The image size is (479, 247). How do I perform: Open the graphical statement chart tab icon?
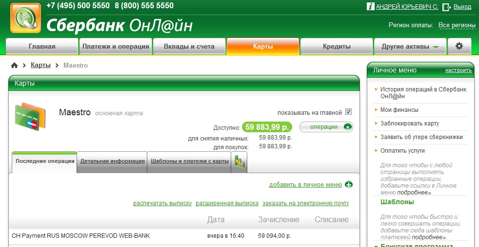[239, 162]
